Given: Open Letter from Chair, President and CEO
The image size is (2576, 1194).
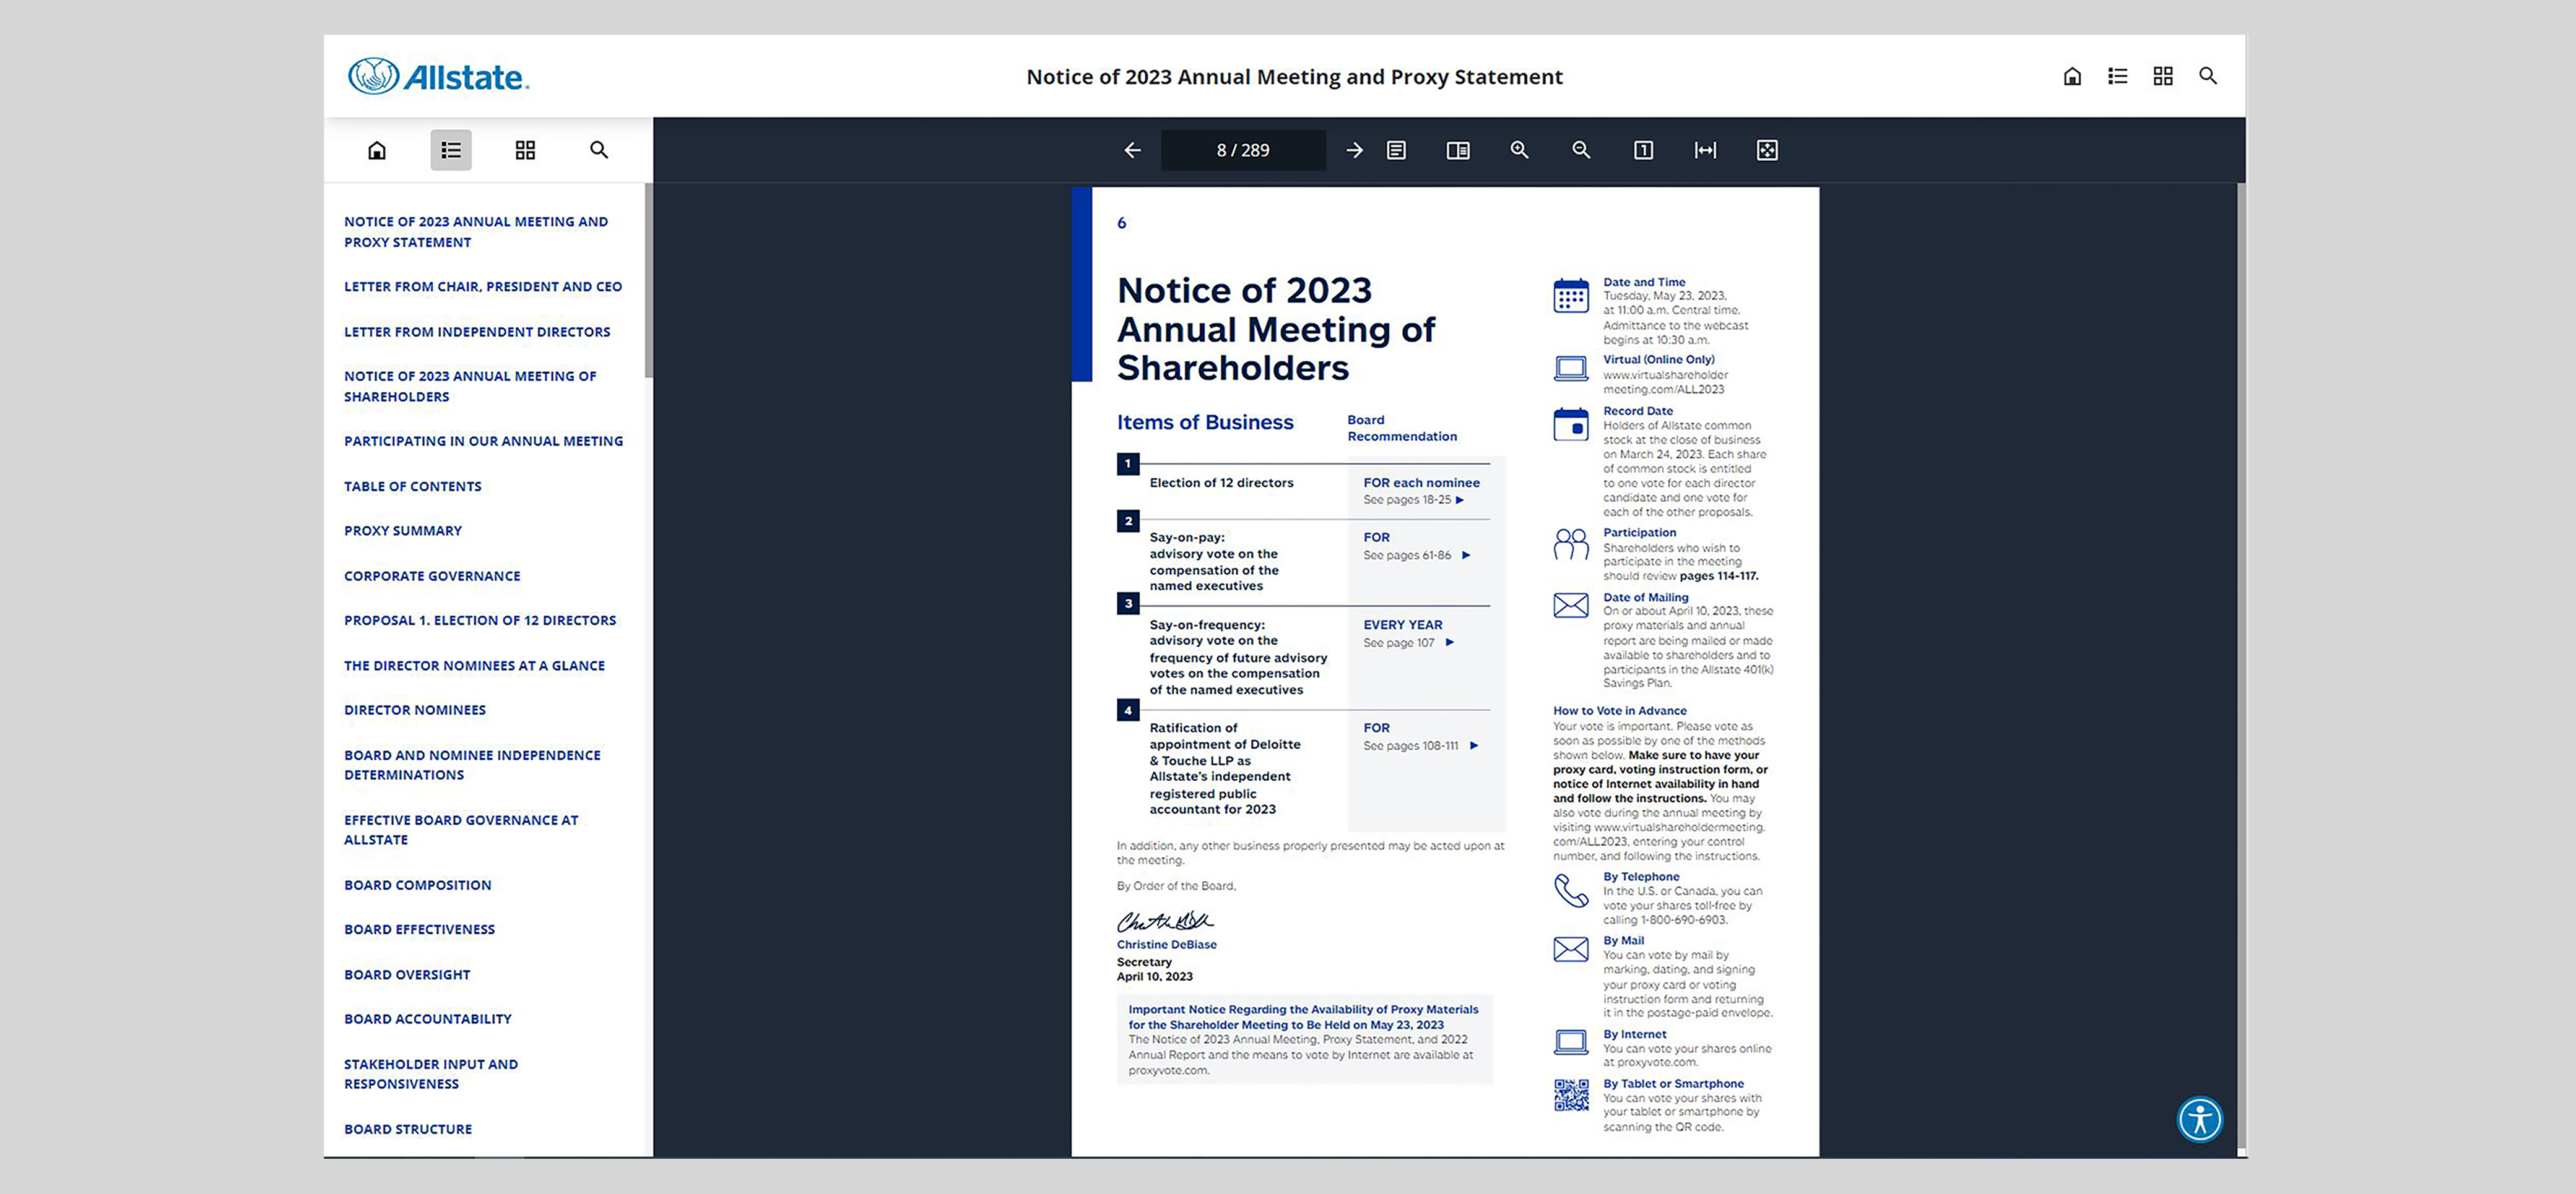Looking at the screenshot, I should [483, 287].
